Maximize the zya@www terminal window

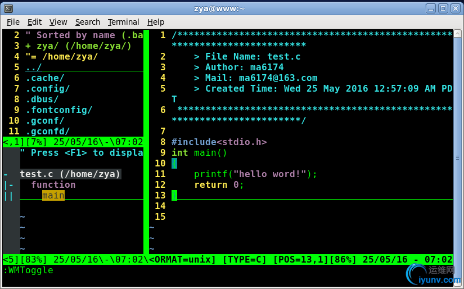click(x=443, y=8)
